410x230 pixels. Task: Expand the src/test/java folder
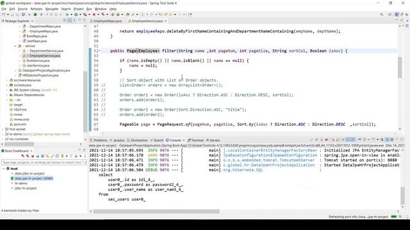(7, 85)
